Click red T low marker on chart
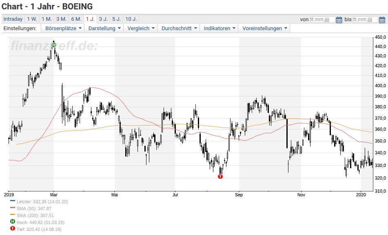 (220, 176)
